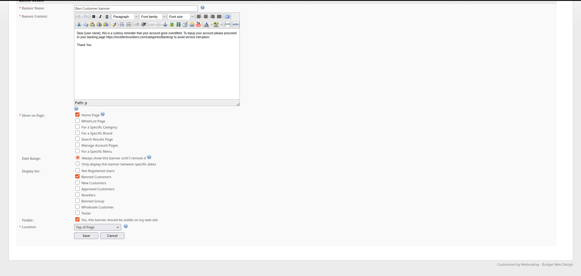
Task: Insert an image into the banner
Action: 172,25
